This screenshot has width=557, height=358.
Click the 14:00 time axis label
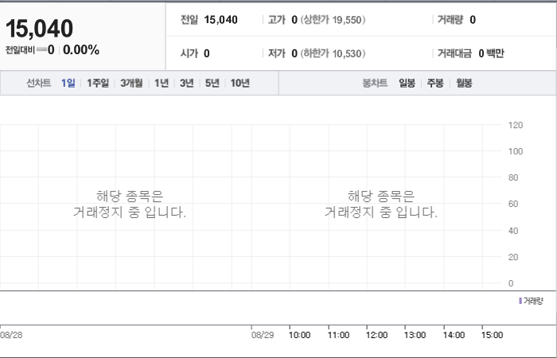pos(454,335)
